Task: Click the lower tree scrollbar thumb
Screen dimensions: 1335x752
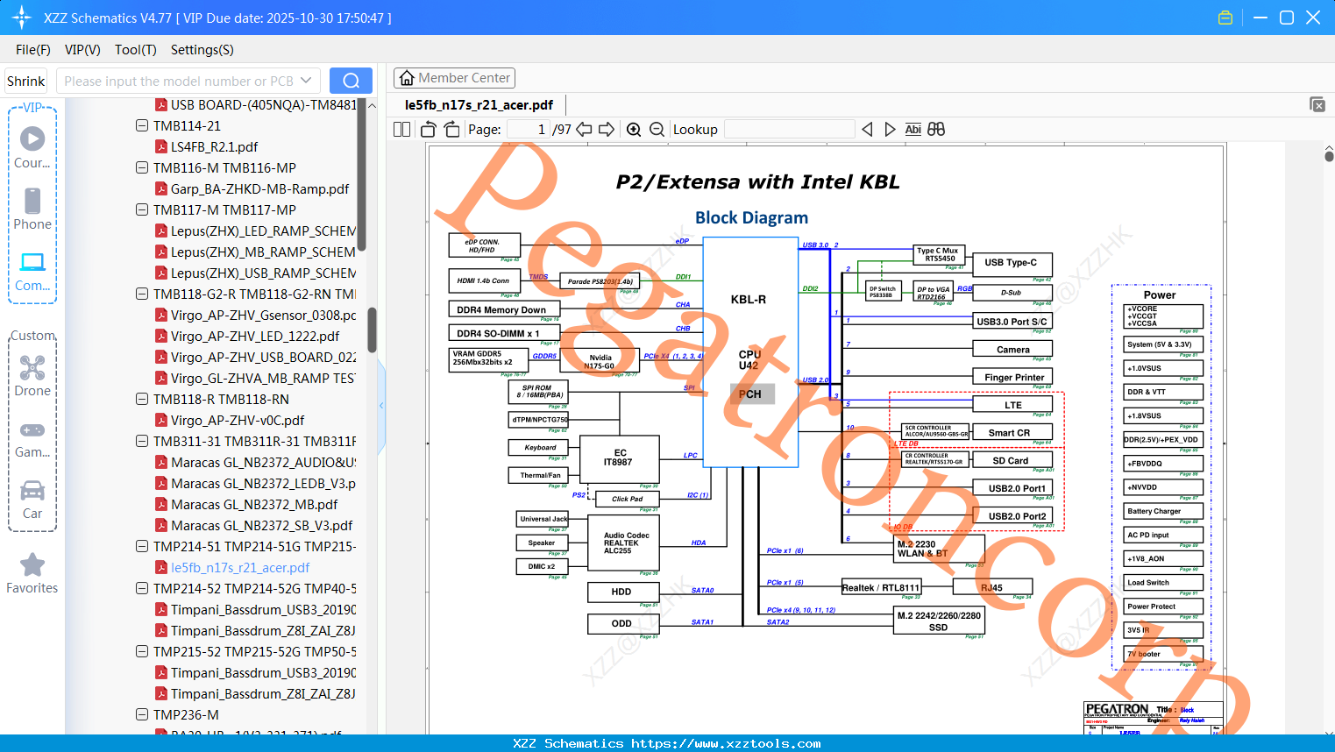Action: tap(372, 330)
